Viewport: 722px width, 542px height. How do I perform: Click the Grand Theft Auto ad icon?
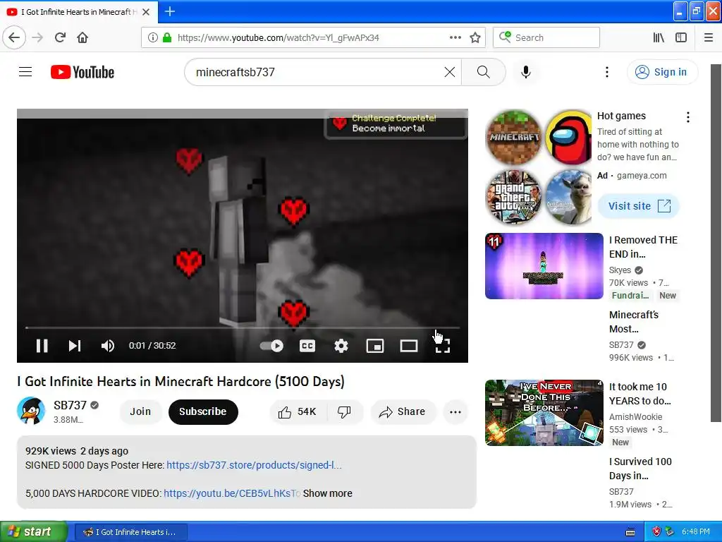[514, 197]
